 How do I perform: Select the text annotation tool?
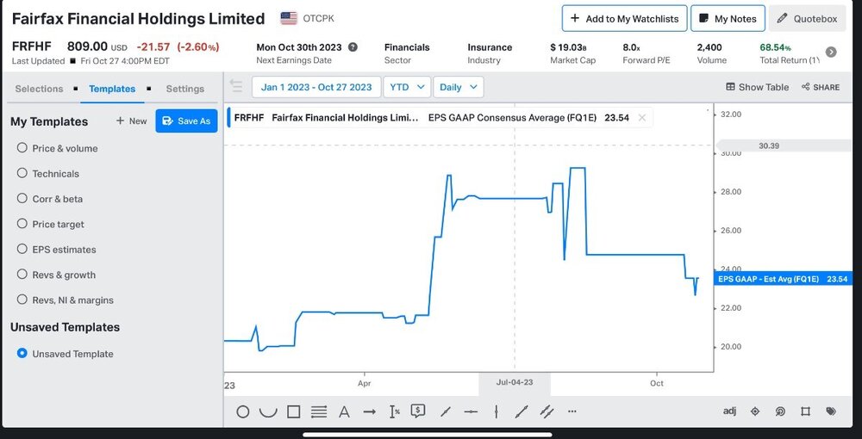[344, 411]
